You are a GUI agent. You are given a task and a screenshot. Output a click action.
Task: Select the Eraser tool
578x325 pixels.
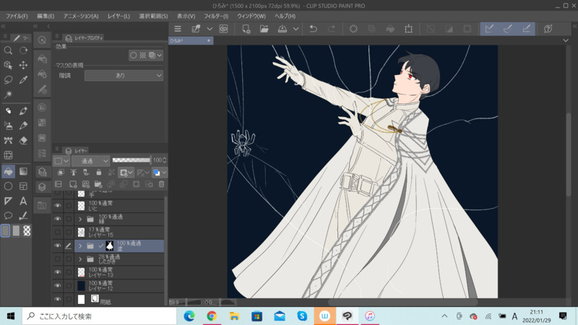tap(23, 141)
